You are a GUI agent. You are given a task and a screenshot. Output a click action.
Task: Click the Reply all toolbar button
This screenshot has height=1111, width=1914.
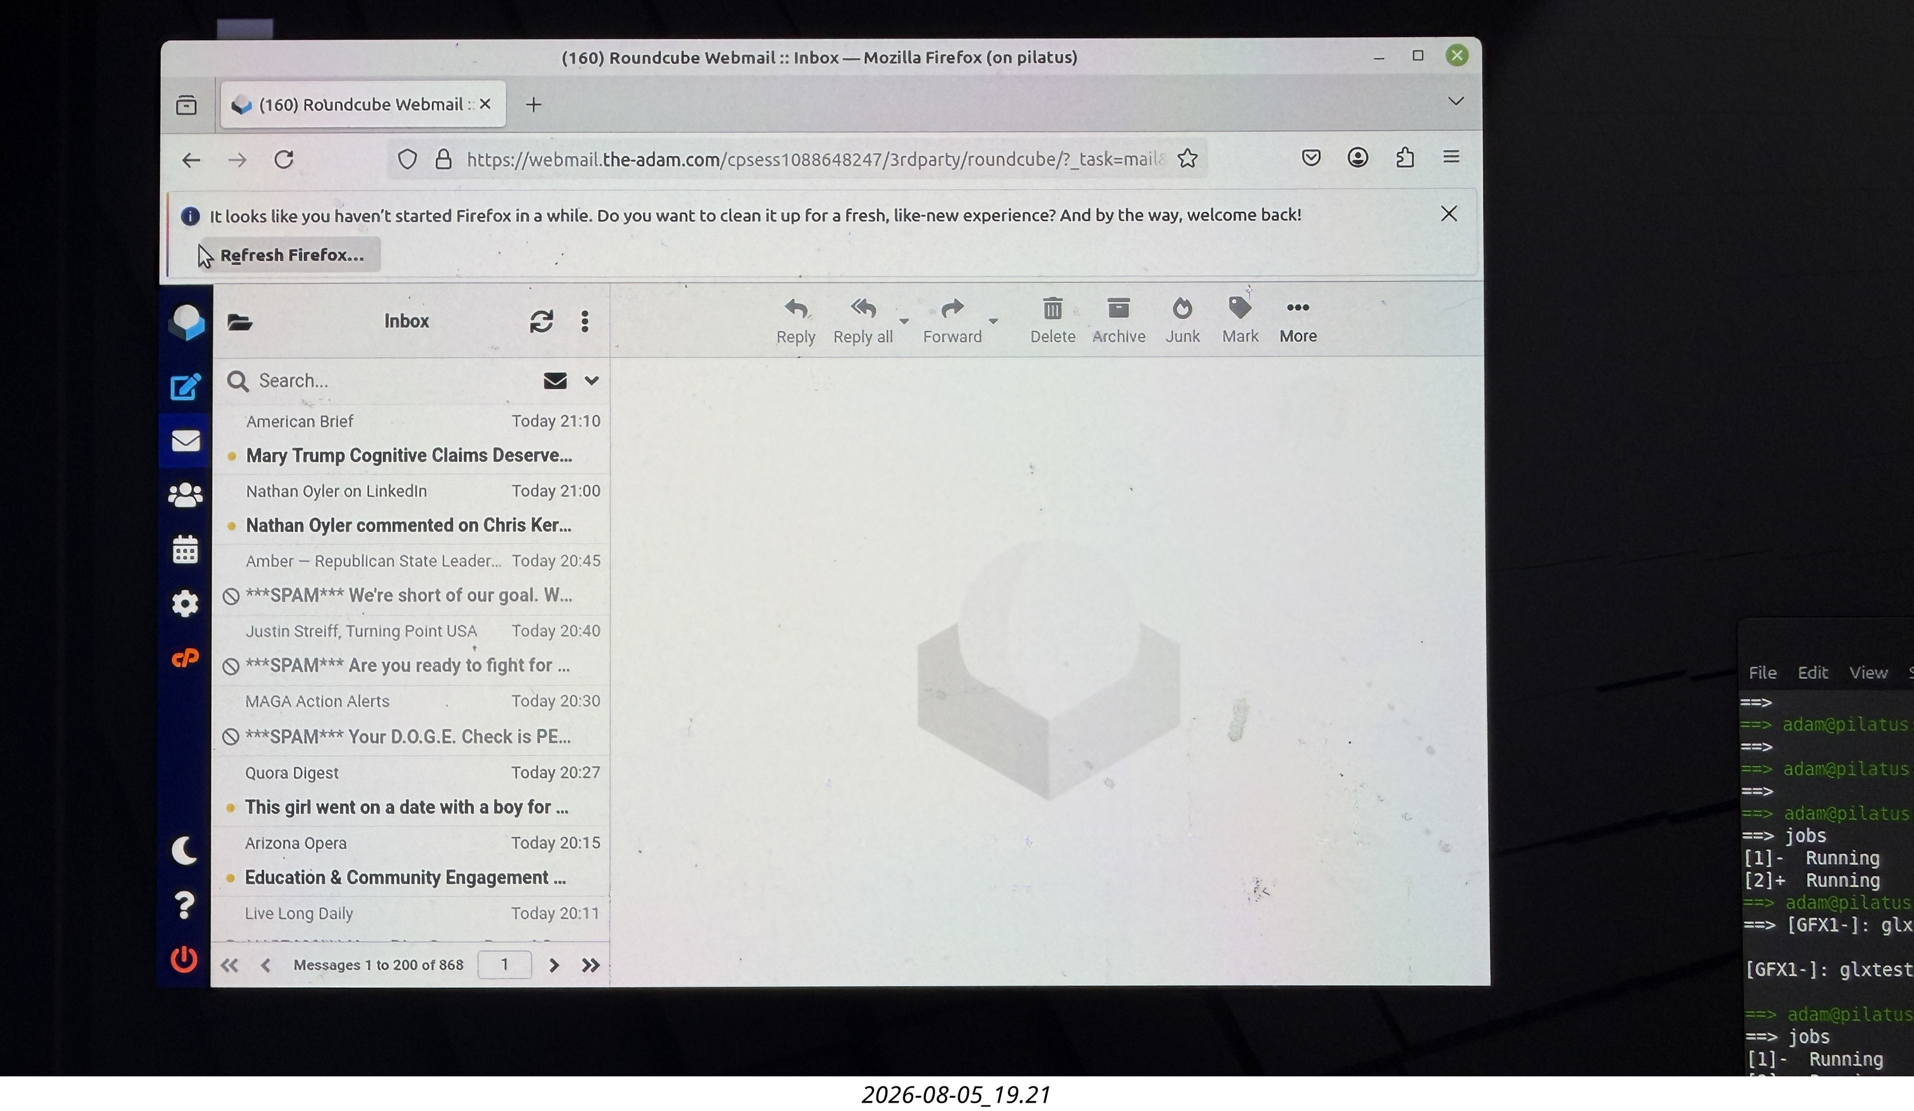pyautogui.click(x=863, y=321)
